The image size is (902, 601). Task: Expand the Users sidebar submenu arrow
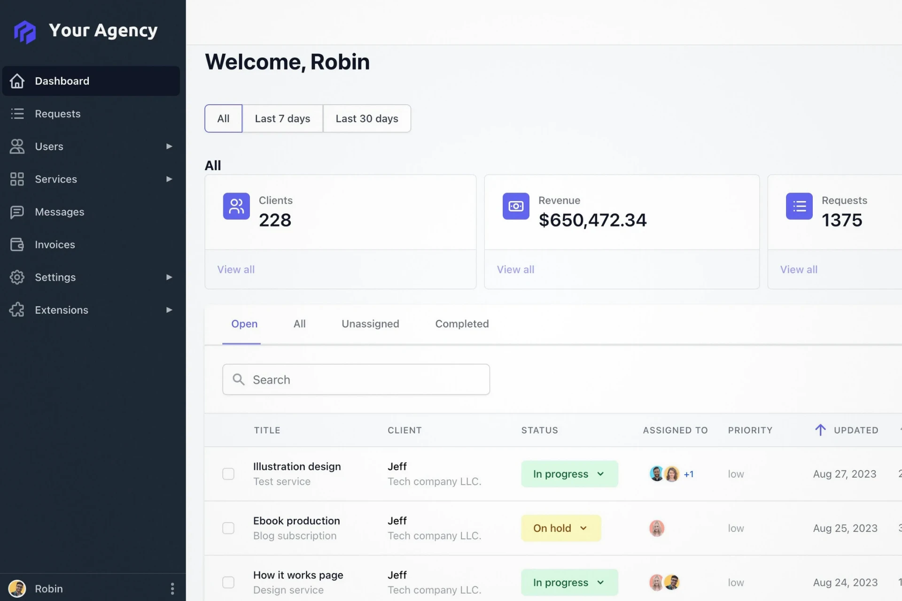[x=169, y=146]
